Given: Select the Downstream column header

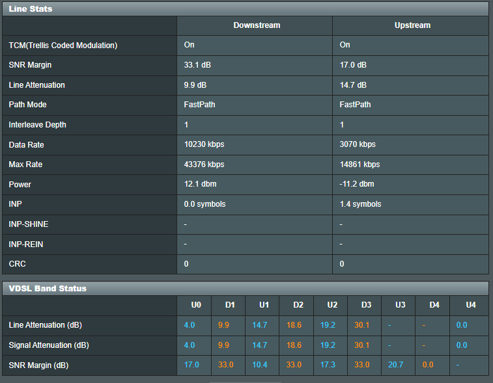Looking at the screenshot, I should tap(257, 25).
